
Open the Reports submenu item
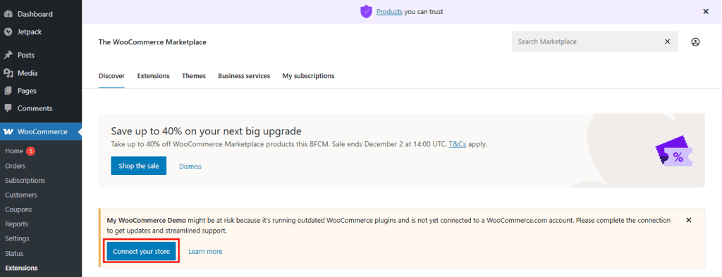click(x=17, y=224)
